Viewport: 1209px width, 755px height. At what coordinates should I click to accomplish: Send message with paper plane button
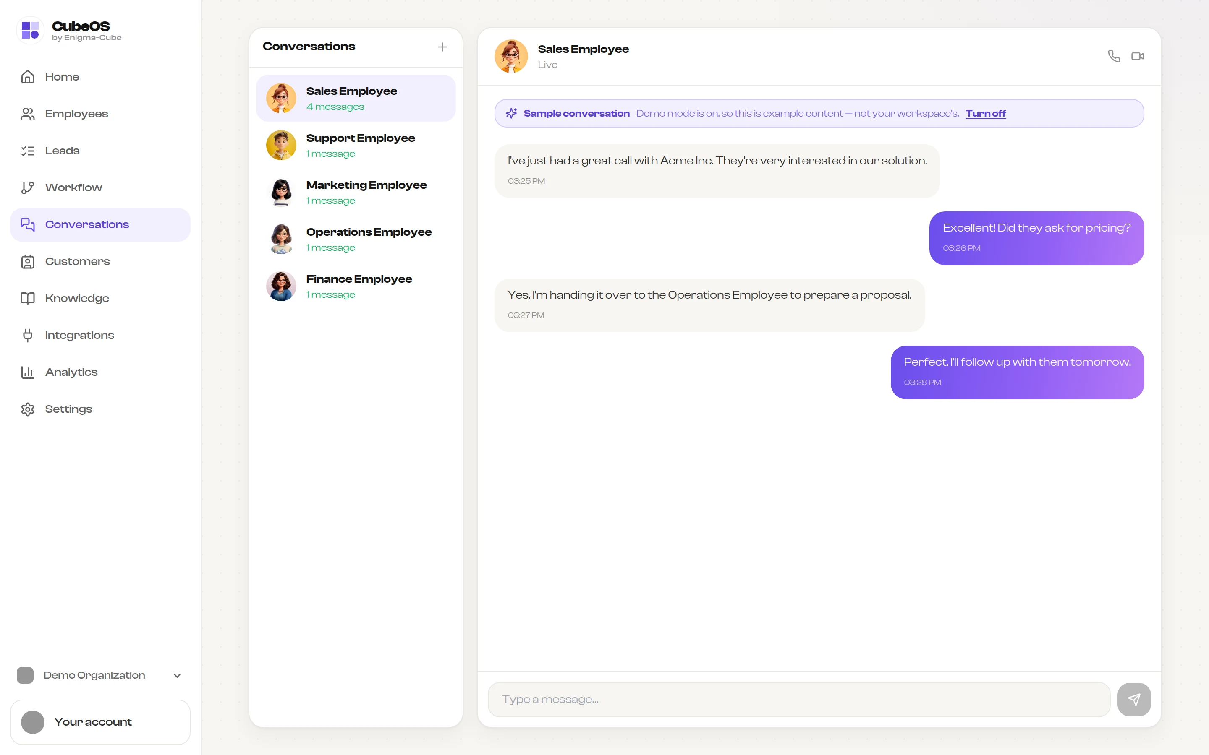[x=1133, y=700]
